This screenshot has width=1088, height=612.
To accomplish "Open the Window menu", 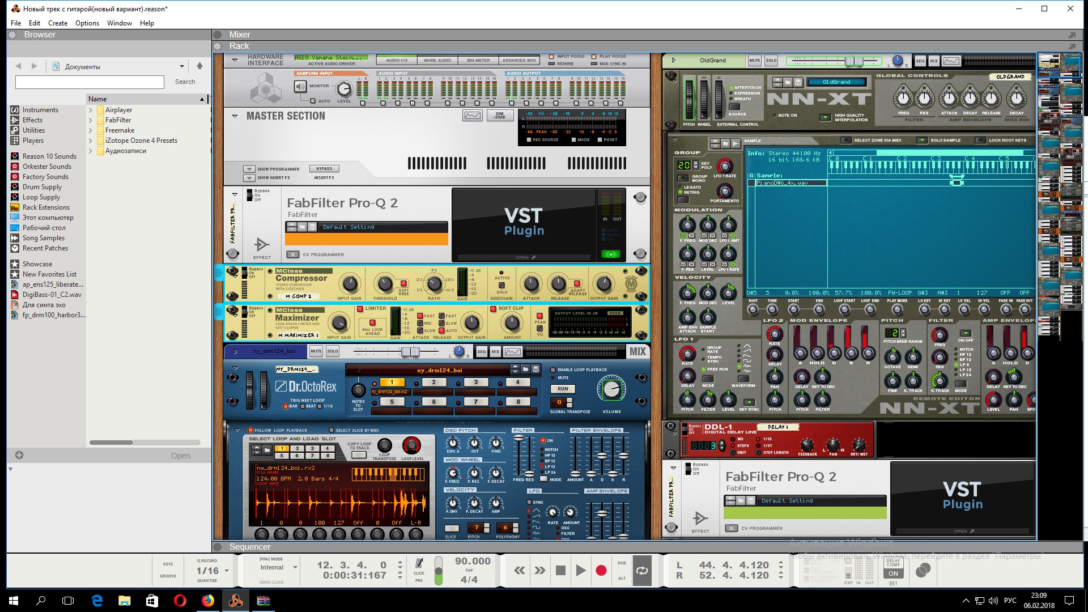I will pos(120,23).
